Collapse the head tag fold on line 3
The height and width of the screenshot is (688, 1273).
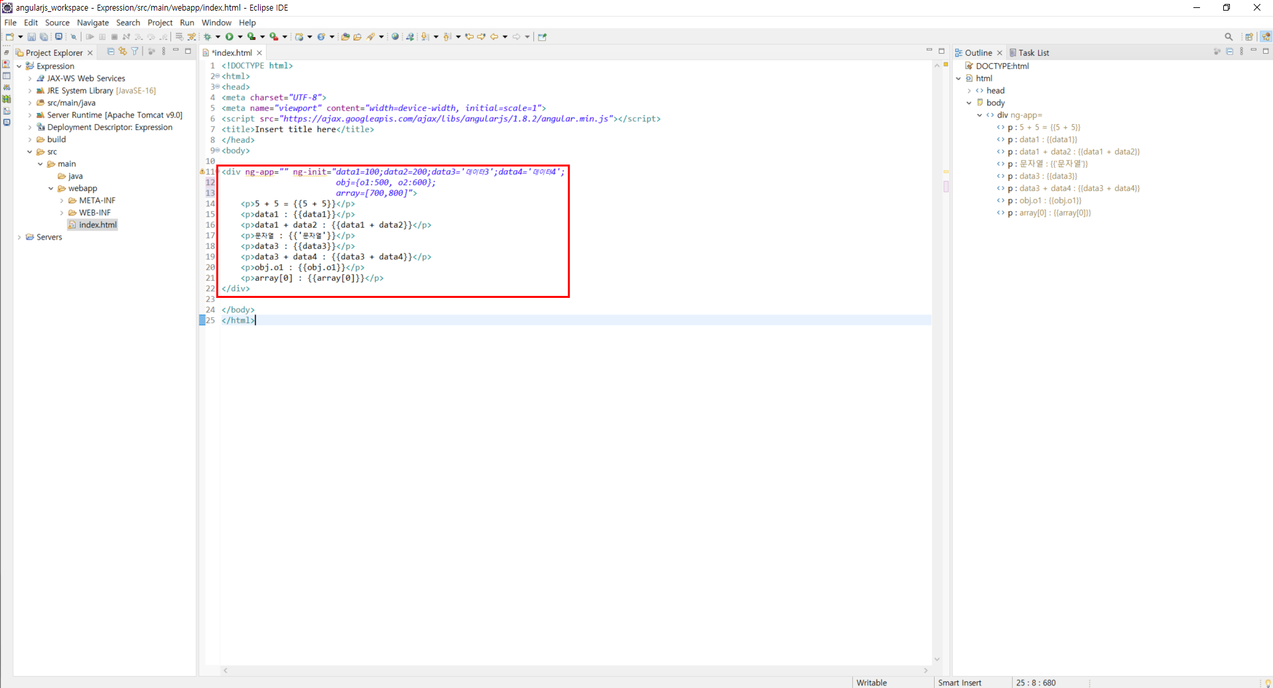pos(217,87)
